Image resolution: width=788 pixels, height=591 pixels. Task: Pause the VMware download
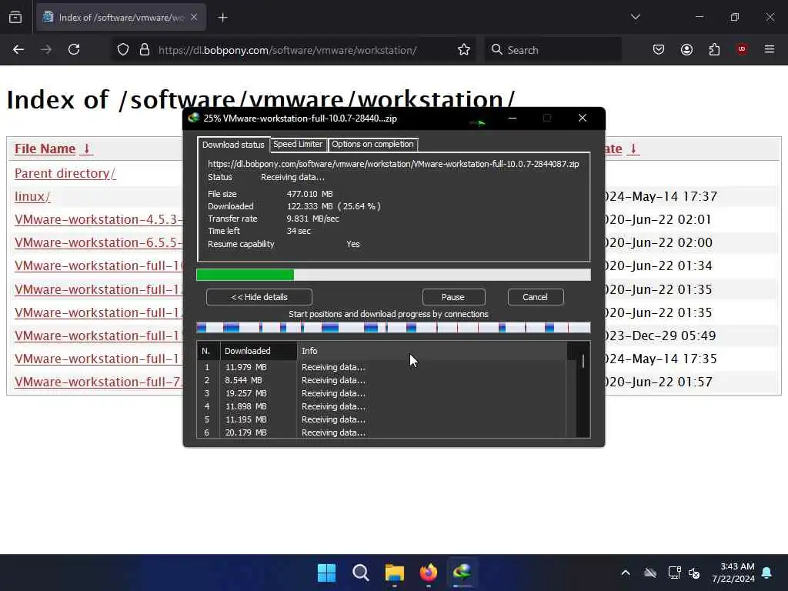453,297
